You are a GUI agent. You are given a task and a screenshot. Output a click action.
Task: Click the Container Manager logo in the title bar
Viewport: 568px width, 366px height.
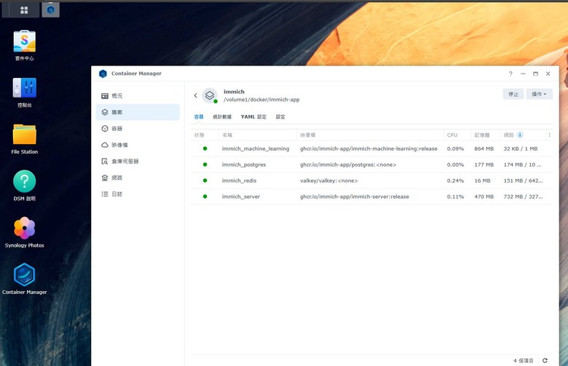[x=103, y=73]
